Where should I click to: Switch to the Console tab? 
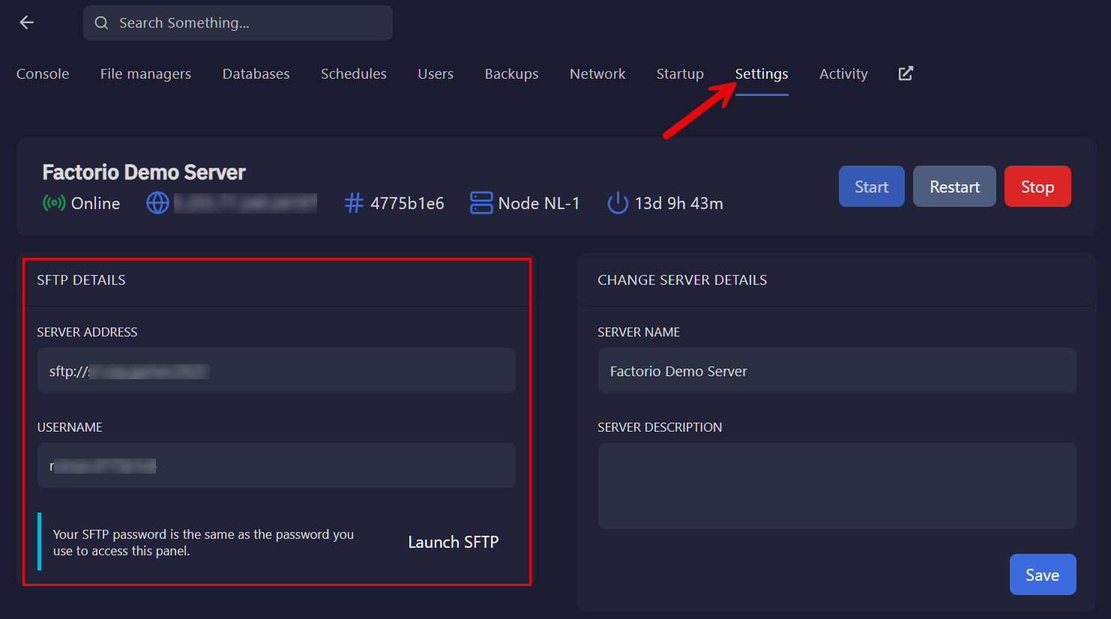tap(42, 73)
